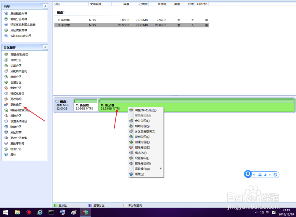Click the 更改盘符 sidebar icon

(6, 104)
